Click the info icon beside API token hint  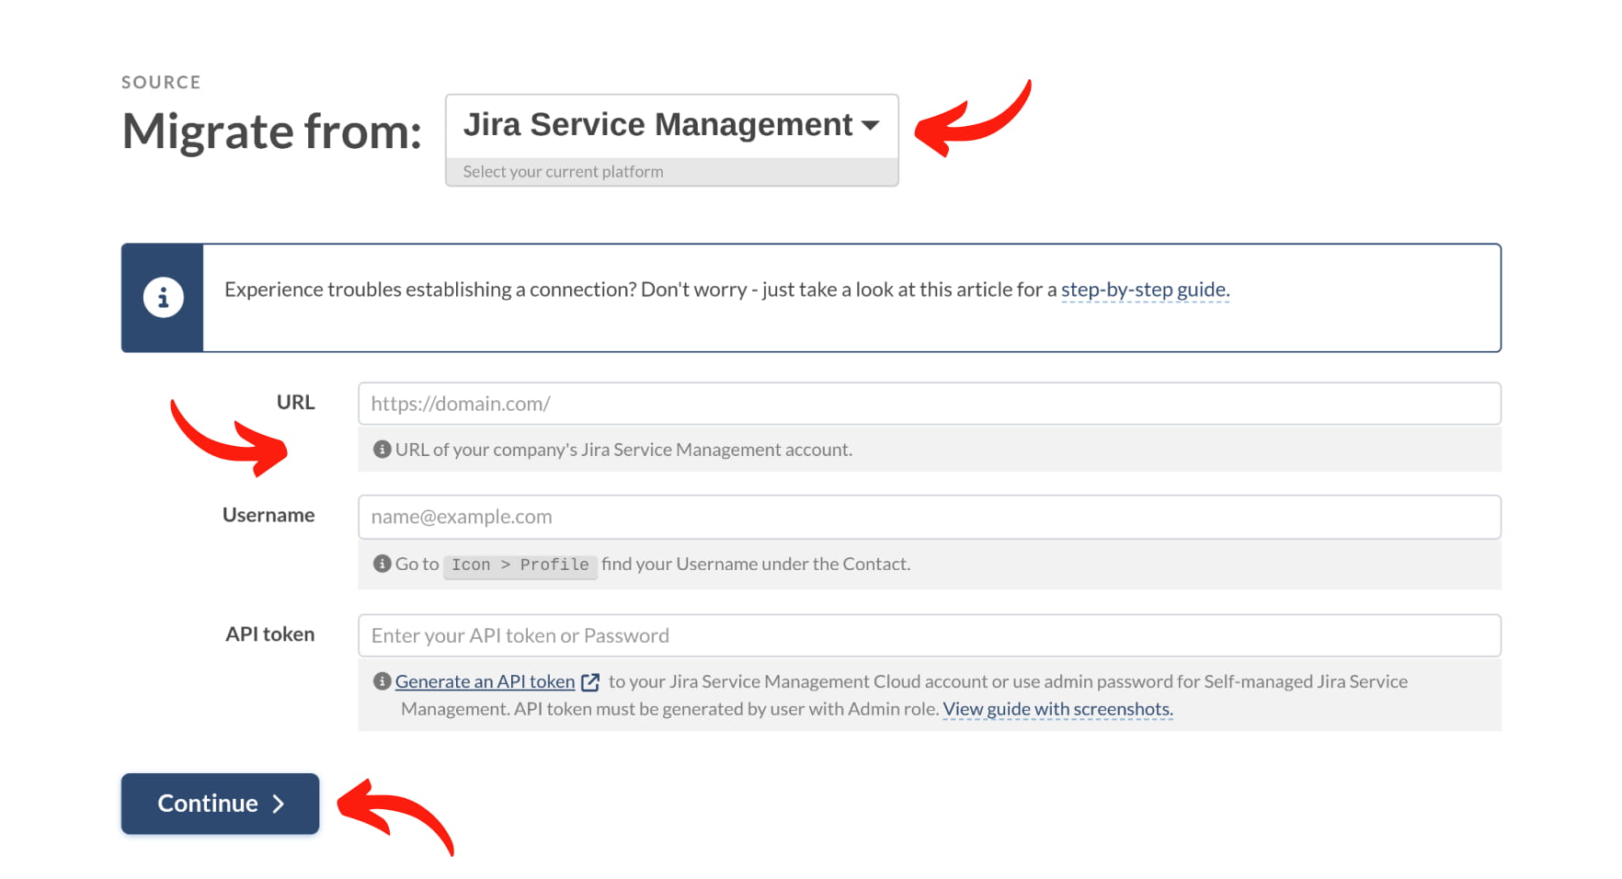click(x=382, y=681)
